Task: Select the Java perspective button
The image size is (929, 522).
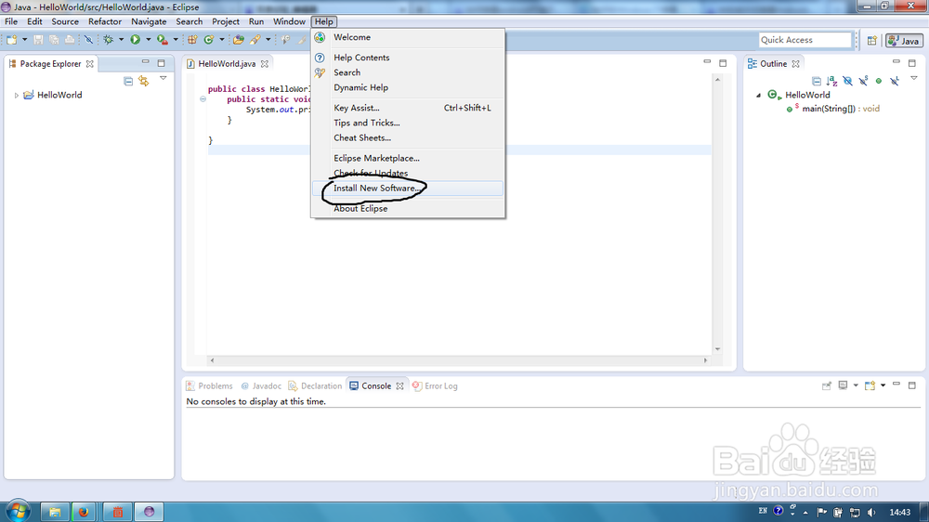Action: tap(904, 40)
